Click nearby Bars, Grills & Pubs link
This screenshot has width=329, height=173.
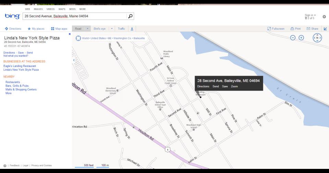[x=17, y=86]
